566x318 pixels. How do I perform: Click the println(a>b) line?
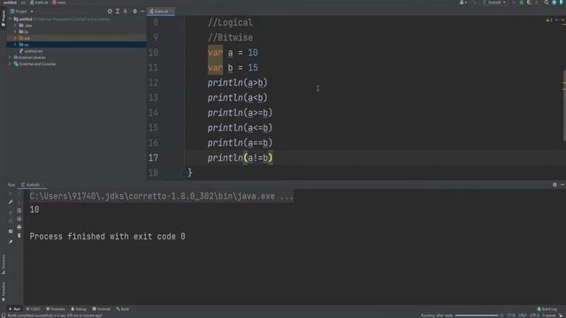237,83
